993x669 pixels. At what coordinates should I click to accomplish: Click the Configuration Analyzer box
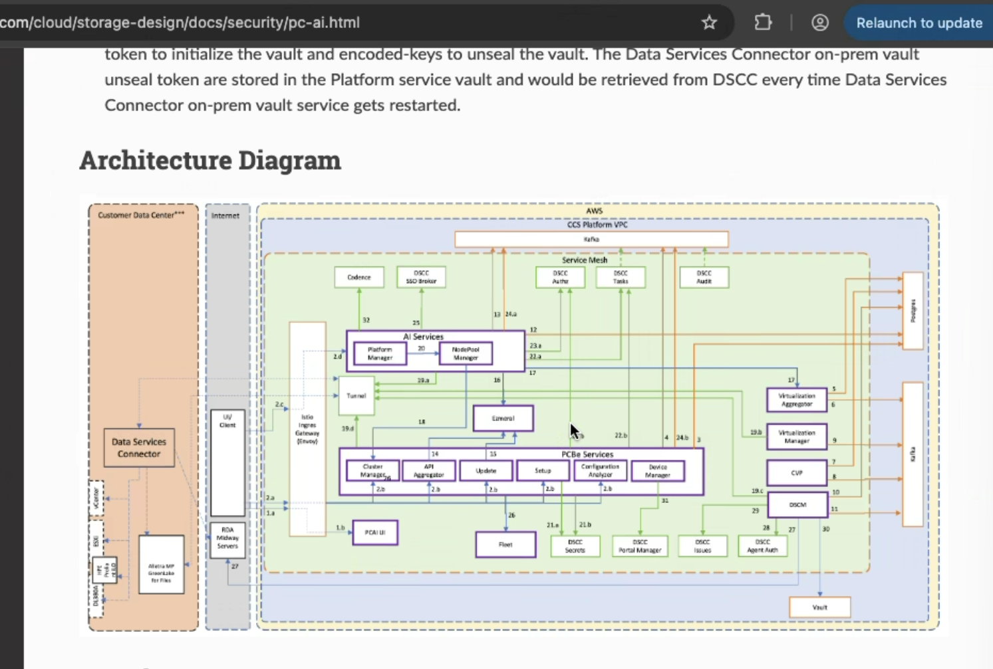(600, 471)
